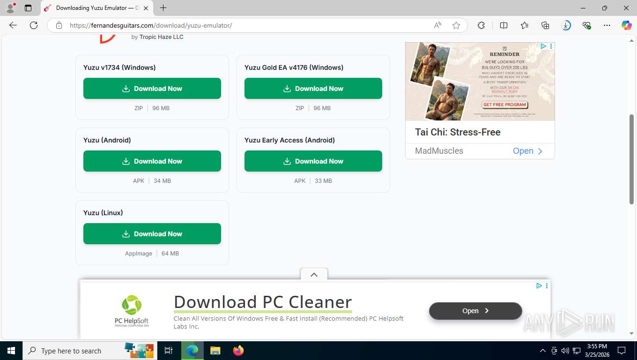637x360 pixels.
Task: Refresh the current page
Action: point(34,25)
